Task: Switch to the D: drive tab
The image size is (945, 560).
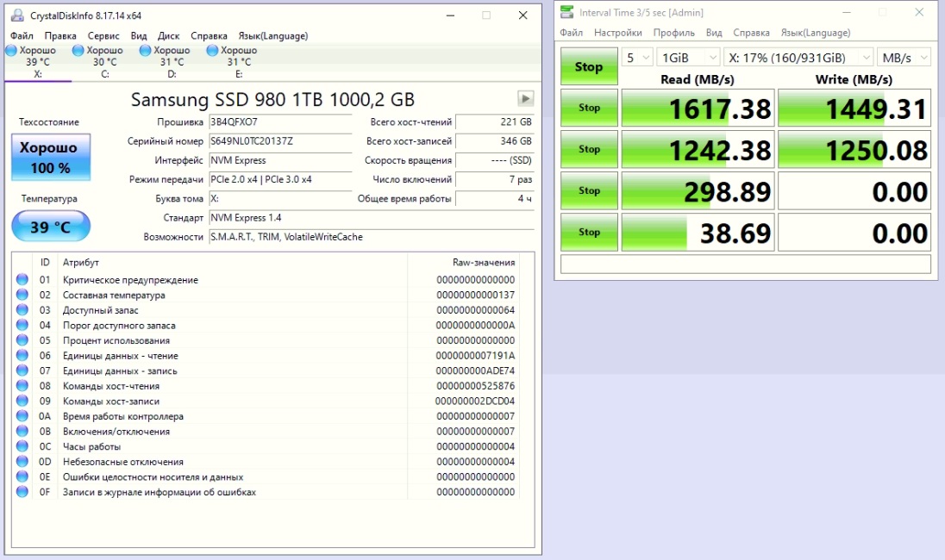Action: (172, 62)
